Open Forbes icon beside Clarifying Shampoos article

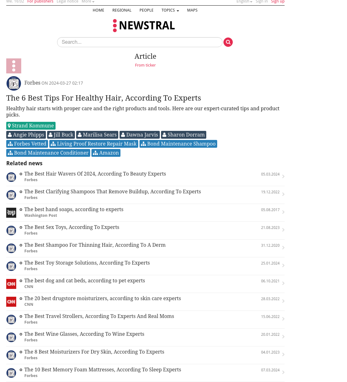click(x=11, y=195)
